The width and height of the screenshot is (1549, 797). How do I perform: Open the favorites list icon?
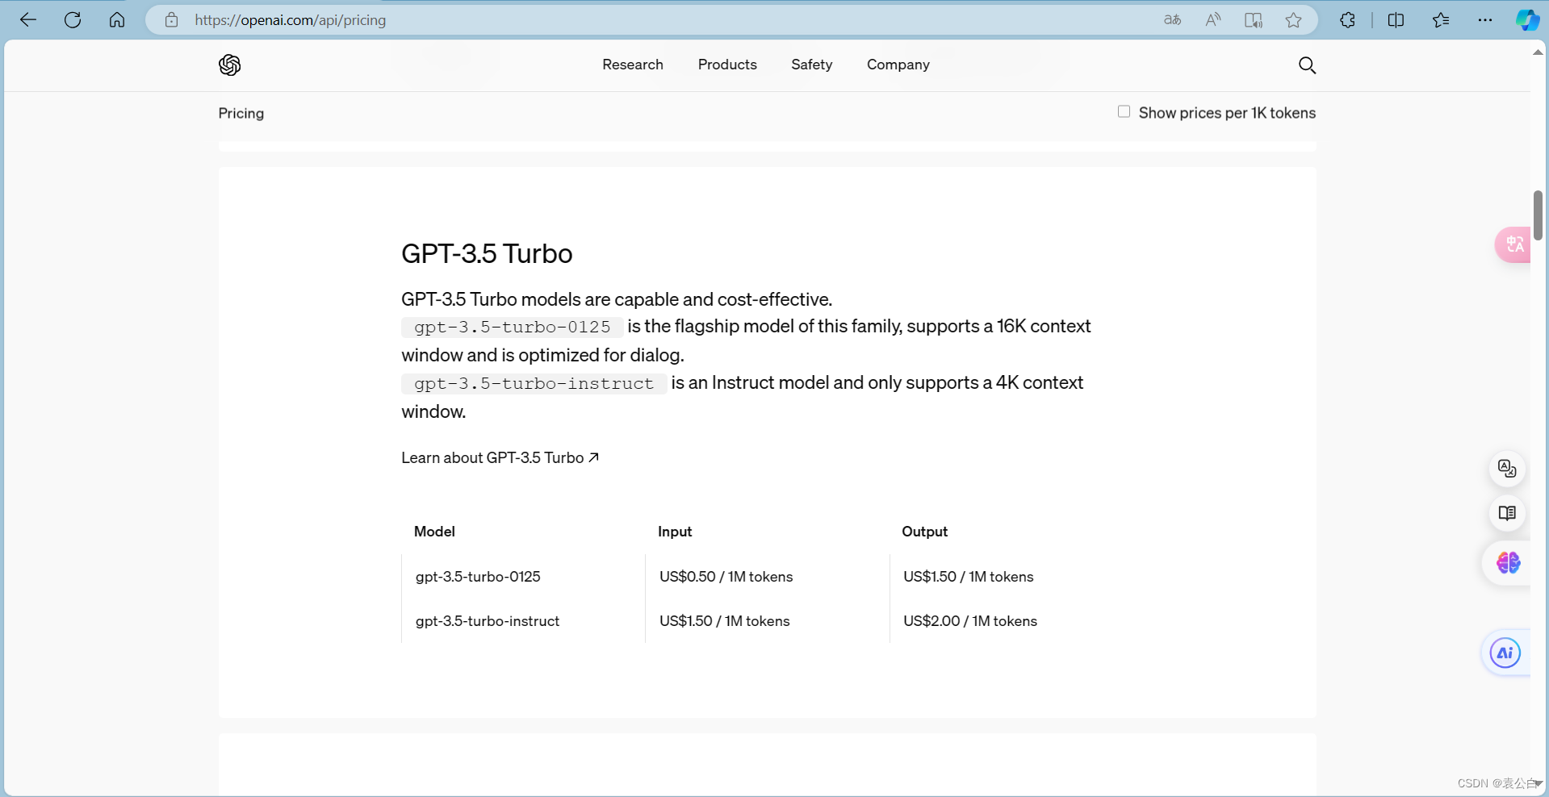click(1441, 20)
